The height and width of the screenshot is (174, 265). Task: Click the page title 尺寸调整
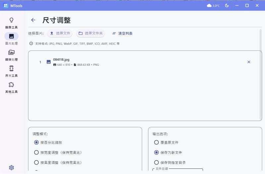tap(56, 20)
